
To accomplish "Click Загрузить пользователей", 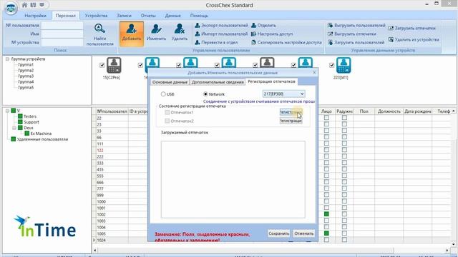I will [x=356, y=43].
